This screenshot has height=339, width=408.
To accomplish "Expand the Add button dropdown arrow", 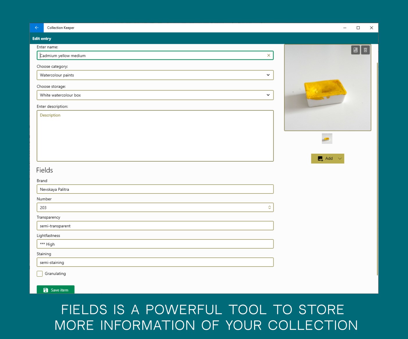I will click(x=340, y=159).
